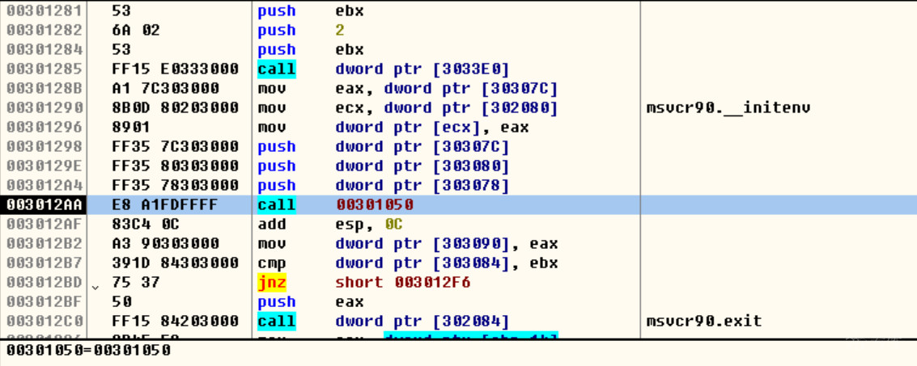Select address 003012A4

click(x=45, y=186)
